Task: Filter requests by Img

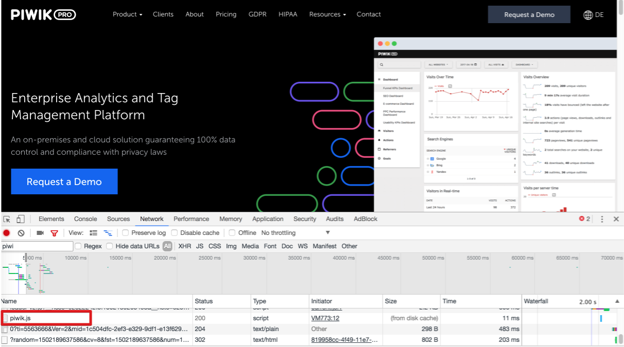Action: coord(231,246)
